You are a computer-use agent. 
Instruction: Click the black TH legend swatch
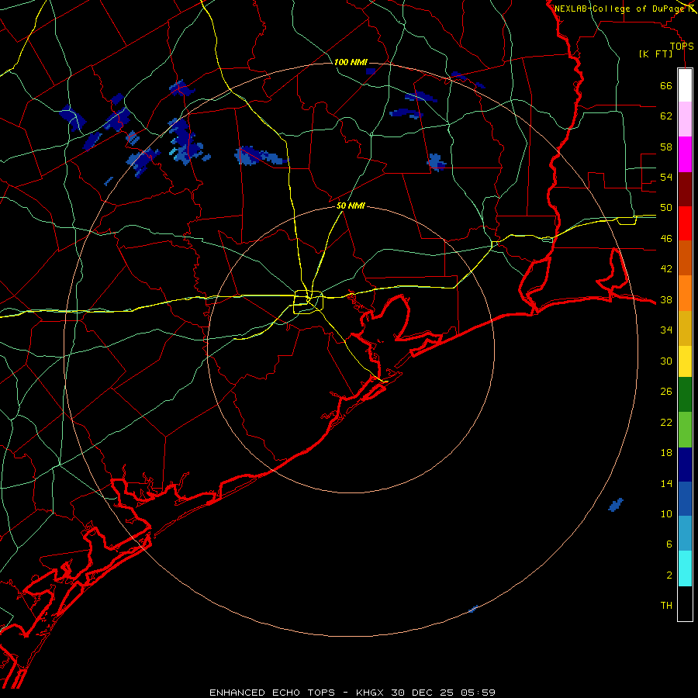[x=685, y=603]
